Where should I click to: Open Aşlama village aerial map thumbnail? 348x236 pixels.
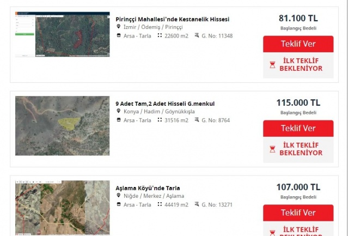[x=63, y=208]
